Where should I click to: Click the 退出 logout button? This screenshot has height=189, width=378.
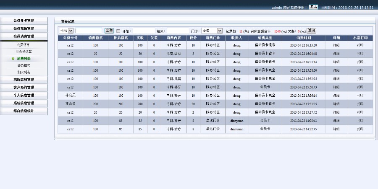(313, 7)
